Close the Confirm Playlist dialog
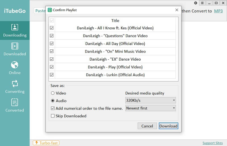 coord(176,10)
